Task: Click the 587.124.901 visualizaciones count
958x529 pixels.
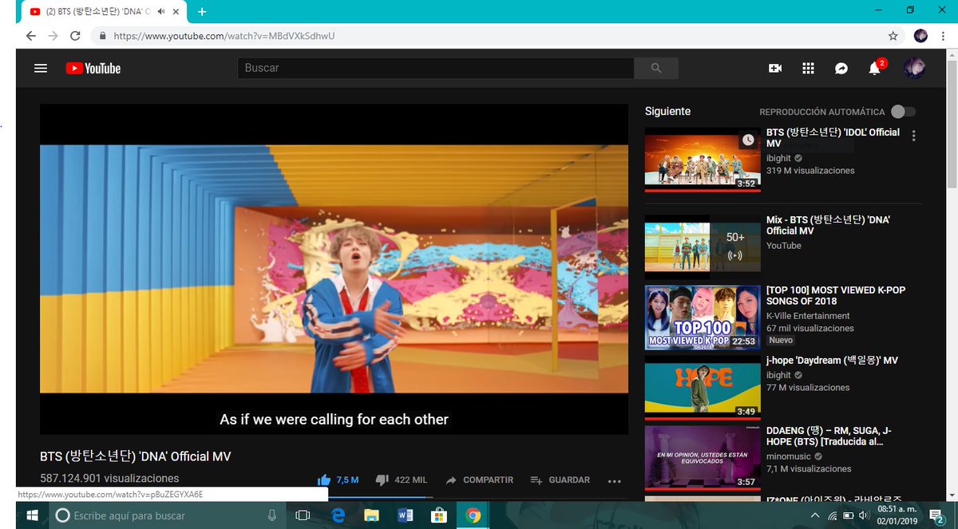Action: click(109, 478)
